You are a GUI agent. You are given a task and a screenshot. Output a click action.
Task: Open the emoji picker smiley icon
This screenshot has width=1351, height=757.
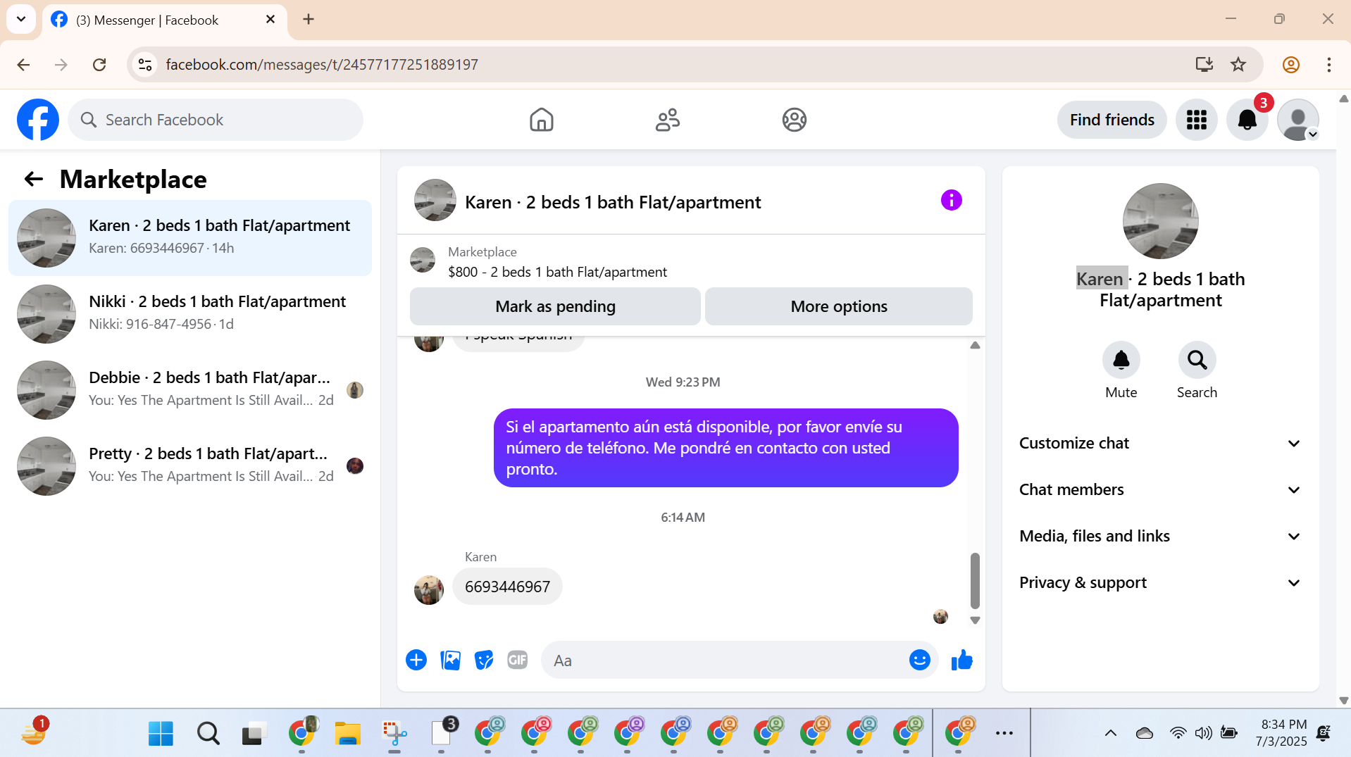(919, 660)
